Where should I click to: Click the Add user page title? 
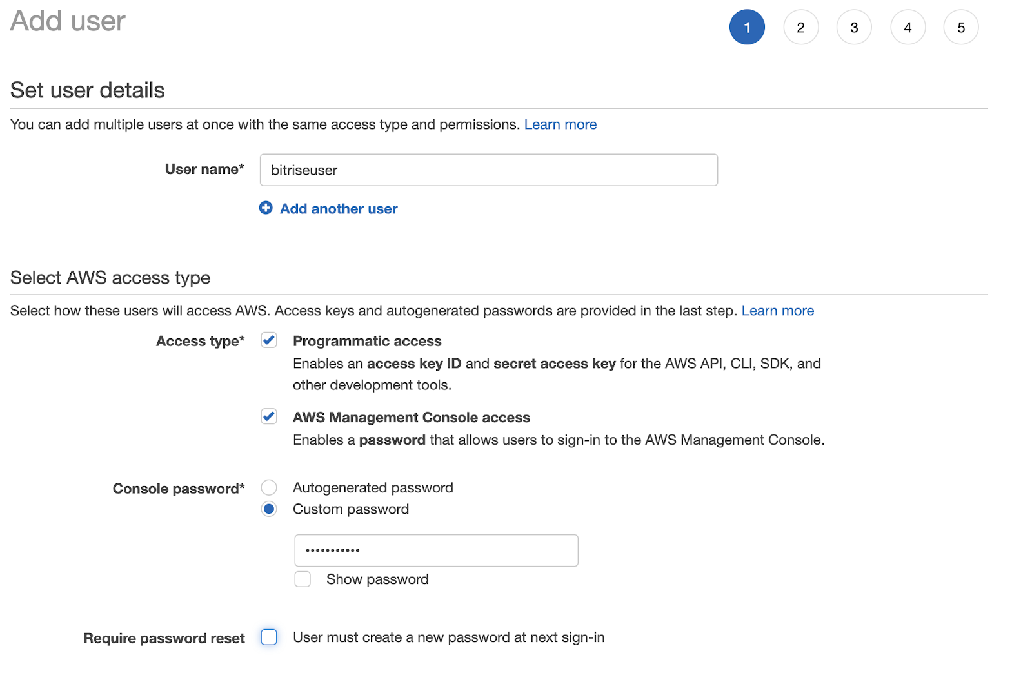click(68, 21)
